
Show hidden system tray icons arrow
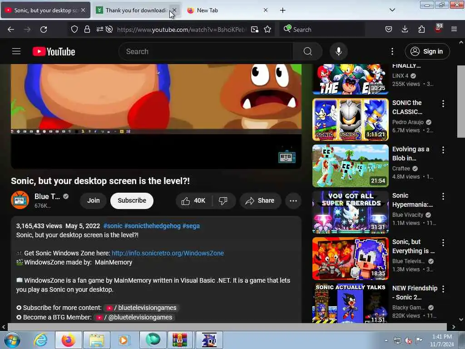coord(386,340)
